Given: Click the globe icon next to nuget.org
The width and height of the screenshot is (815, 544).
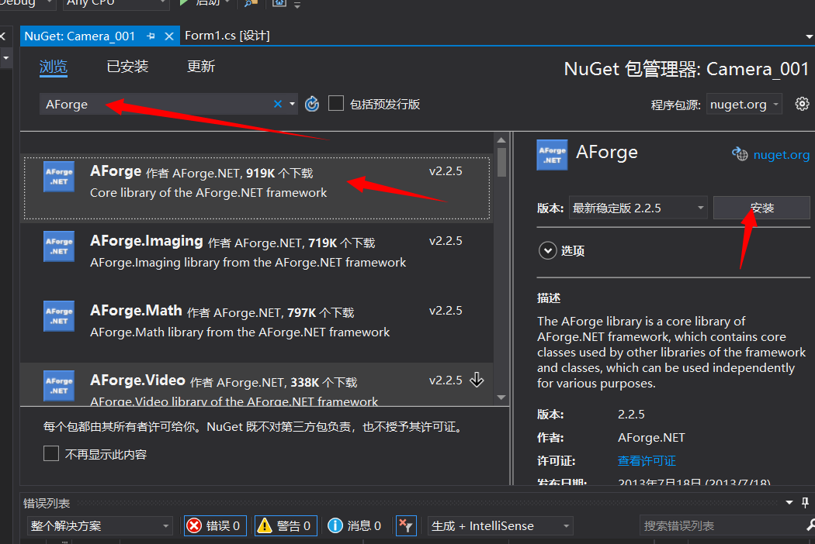Looking at the screenshot, I should (740, 154).
